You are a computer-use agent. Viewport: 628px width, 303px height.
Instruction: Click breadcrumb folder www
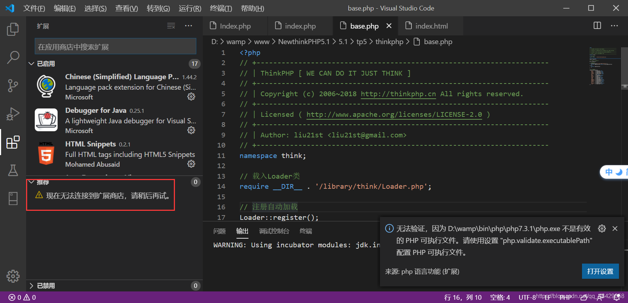[x=261, y=42]
